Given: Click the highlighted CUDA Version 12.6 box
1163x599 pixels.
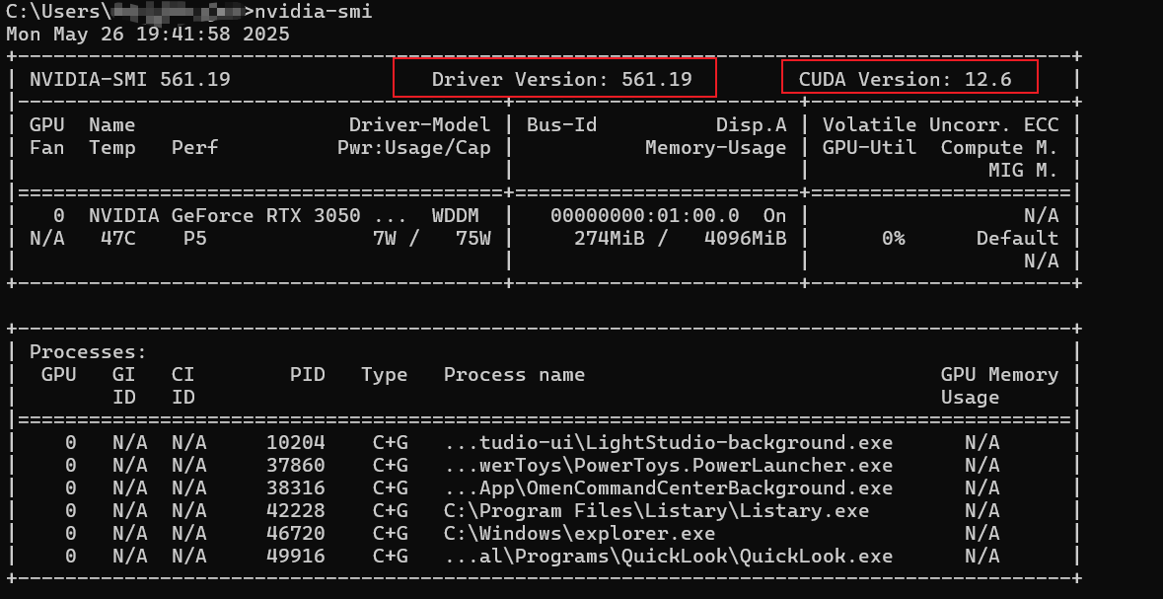Looking at the screenshot, I should click(x=909, y=78).
